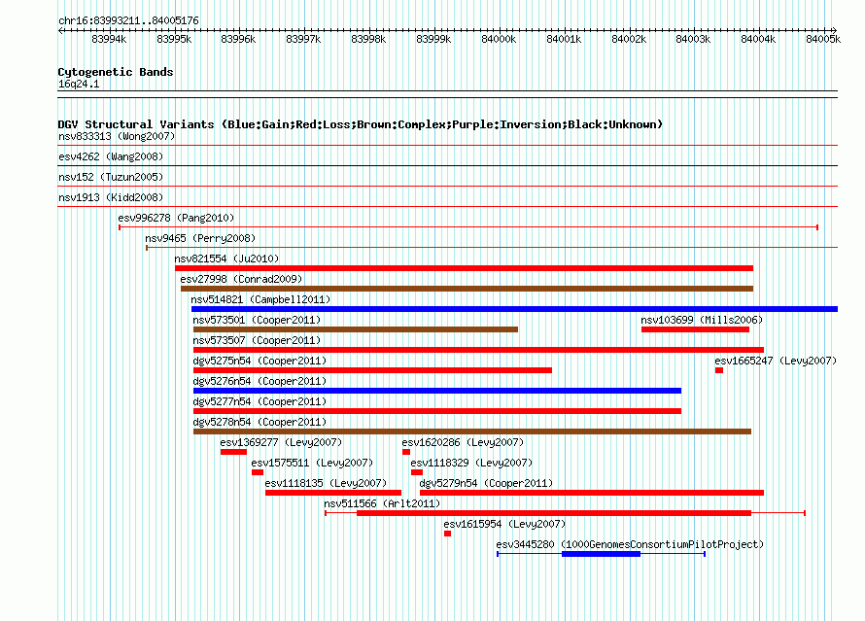Click the chr16:83993211..84005176 coordinates text
The width and height of the screenshot is (865, 621).
pyautogui.click(x=128, y=20)
